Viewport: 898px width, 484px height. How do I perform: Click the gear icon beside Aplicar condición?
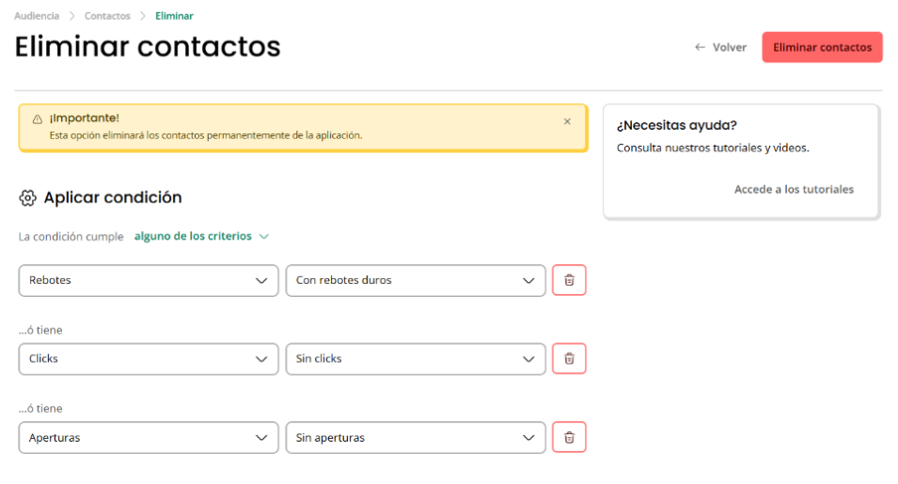(x=27, y=198)
